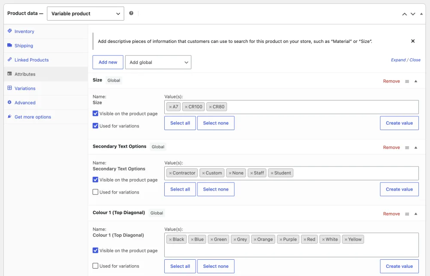
Task: Click the Size values input field
Action: [291, 107]
